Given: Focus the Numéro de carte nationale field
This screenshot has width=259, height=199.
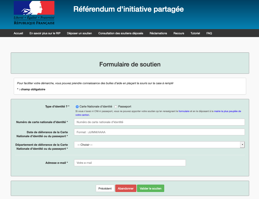Looking at the screenshot, I should [159, 122].
